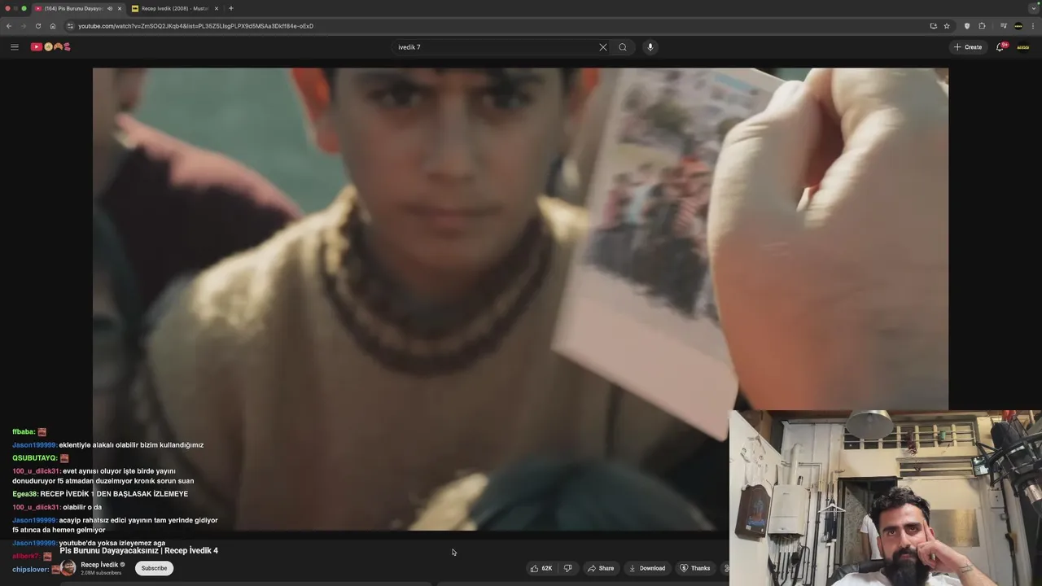Open the Create menu

pyautogui.click(x=968, y=47)
